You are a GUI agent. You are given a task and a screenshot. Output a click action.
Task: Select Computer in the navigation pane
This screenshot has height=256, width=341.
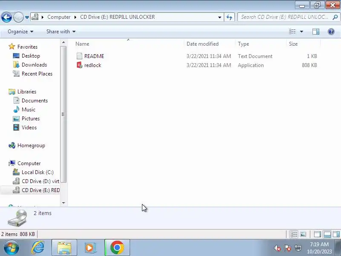click(29, 163)
